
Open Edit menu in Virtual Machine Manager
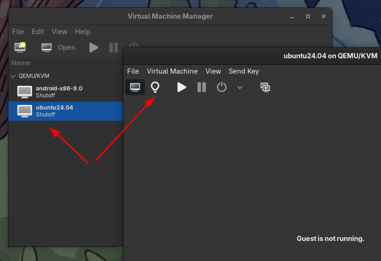[38, 32]
